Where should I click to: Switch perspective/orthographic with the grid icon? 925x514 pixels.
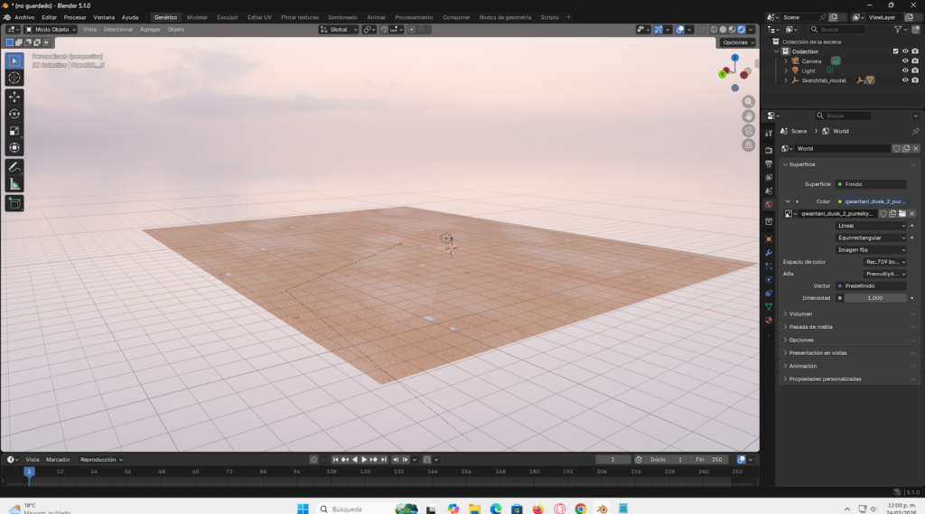point(748,145)
